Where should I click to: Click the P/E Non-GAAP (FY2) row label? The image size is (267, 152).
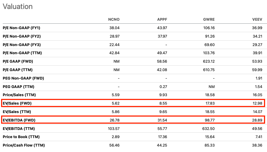coord(22,36)
